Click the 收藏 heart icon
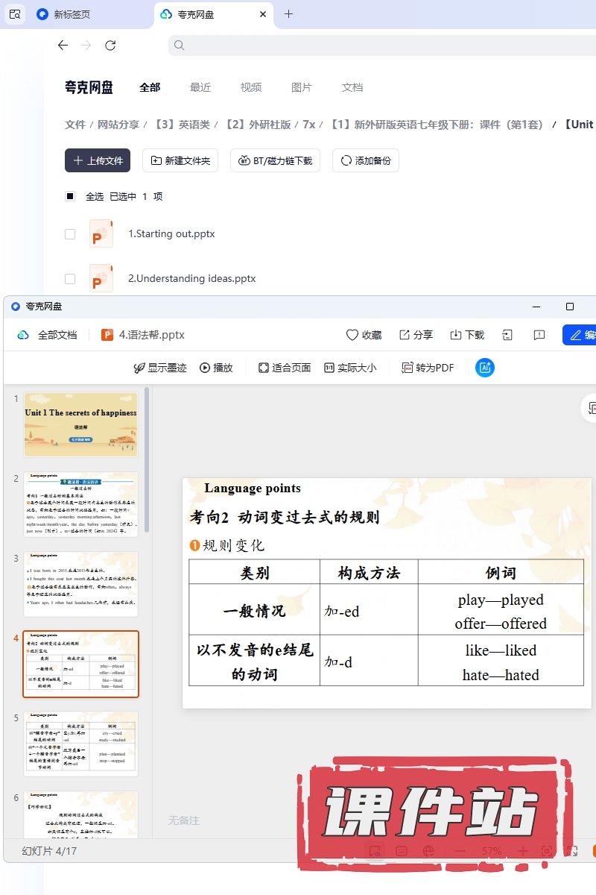 click(352, 335)
